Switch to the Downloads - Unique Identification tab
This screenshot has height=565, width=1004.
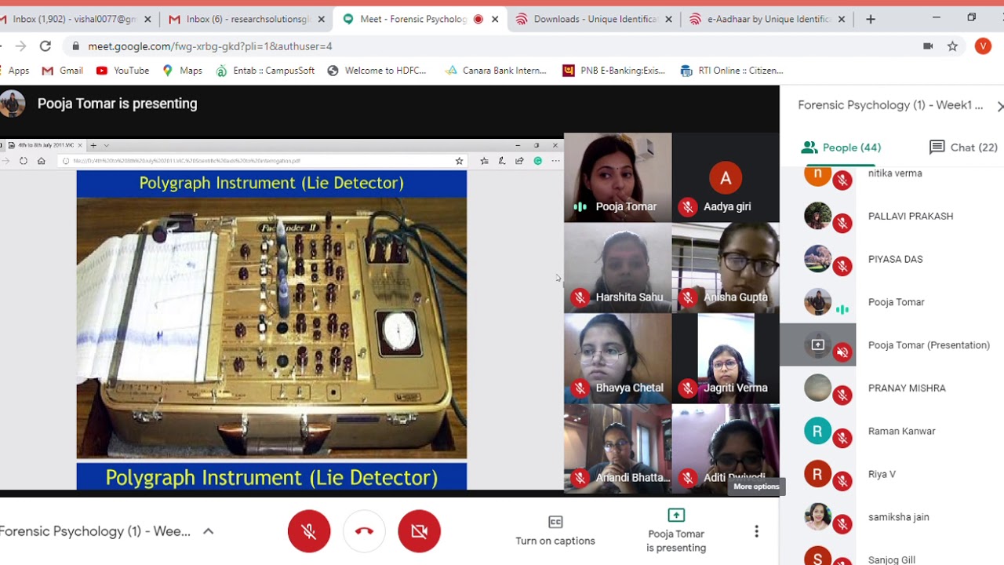(593, 19)
